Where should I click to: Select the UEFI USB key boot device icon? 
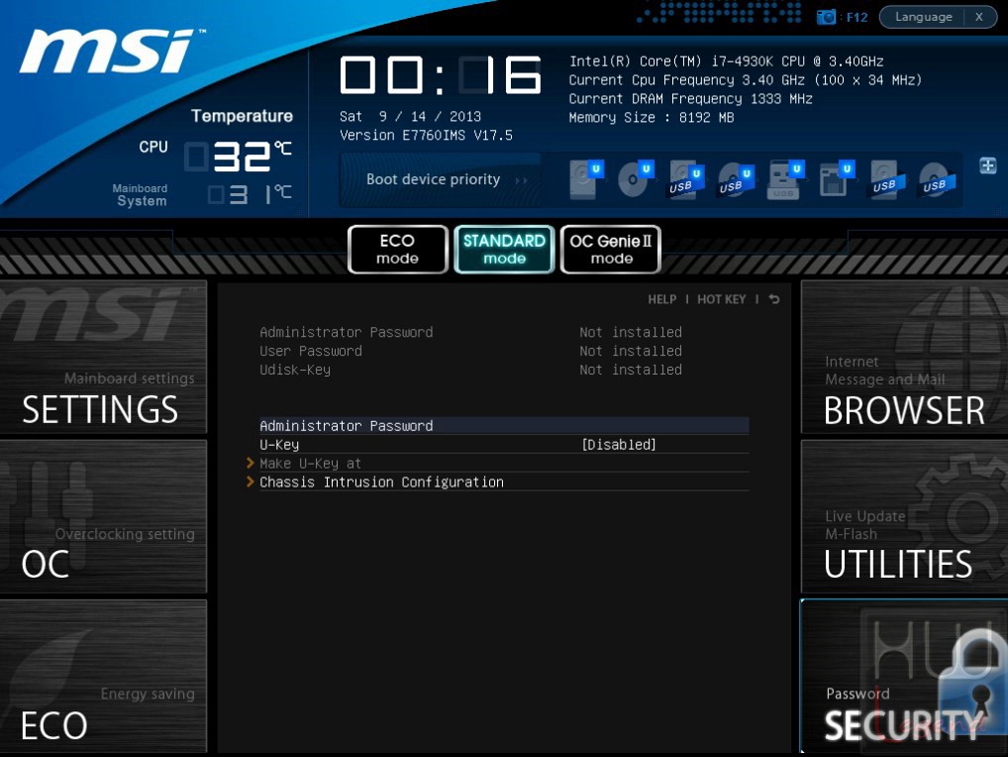[x=786, y=179]
